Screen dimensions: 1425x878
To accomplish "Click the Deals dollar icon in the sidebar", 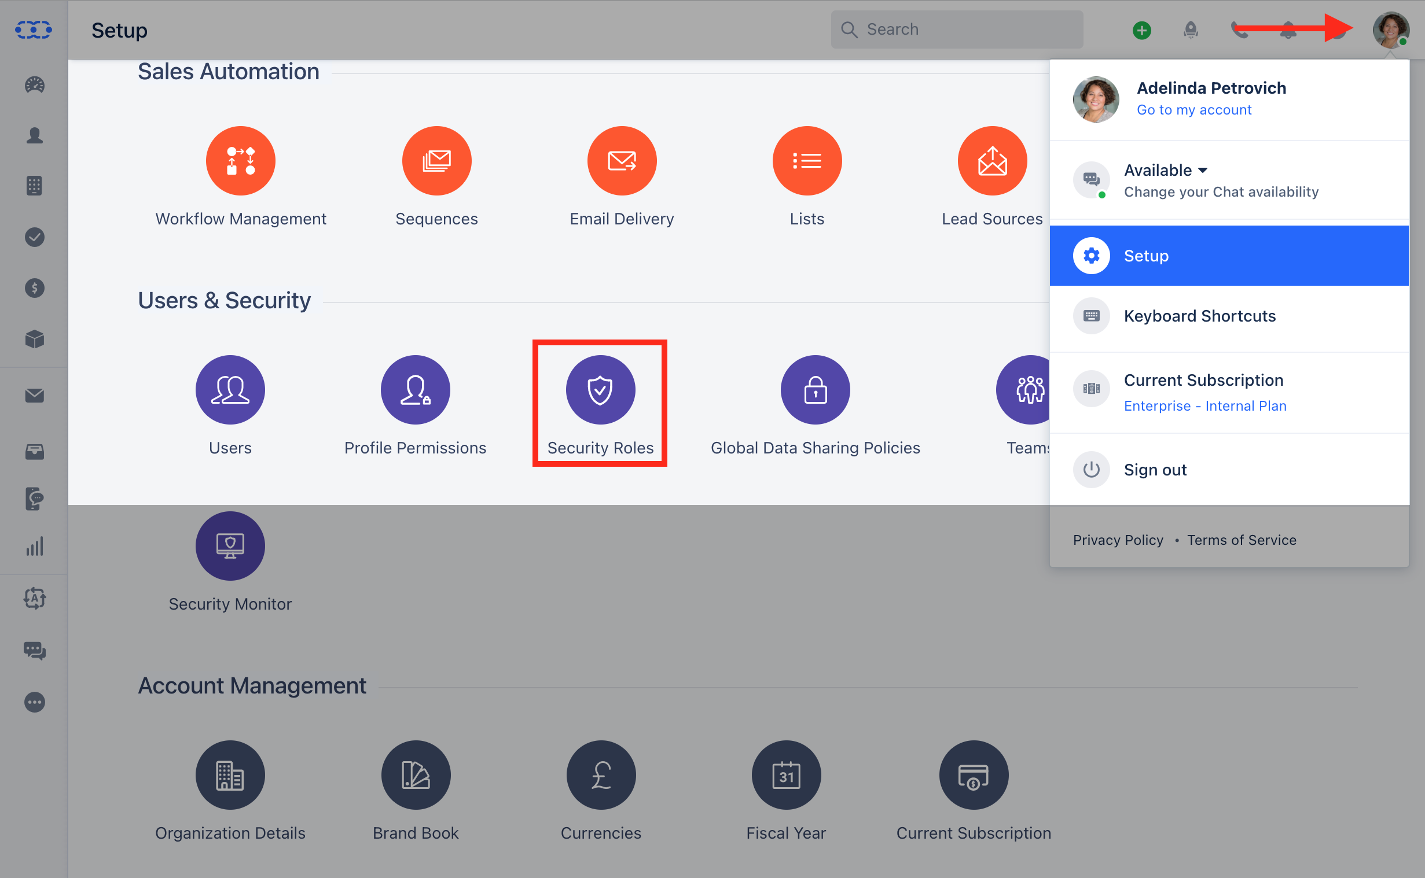I will pos(34,287).
